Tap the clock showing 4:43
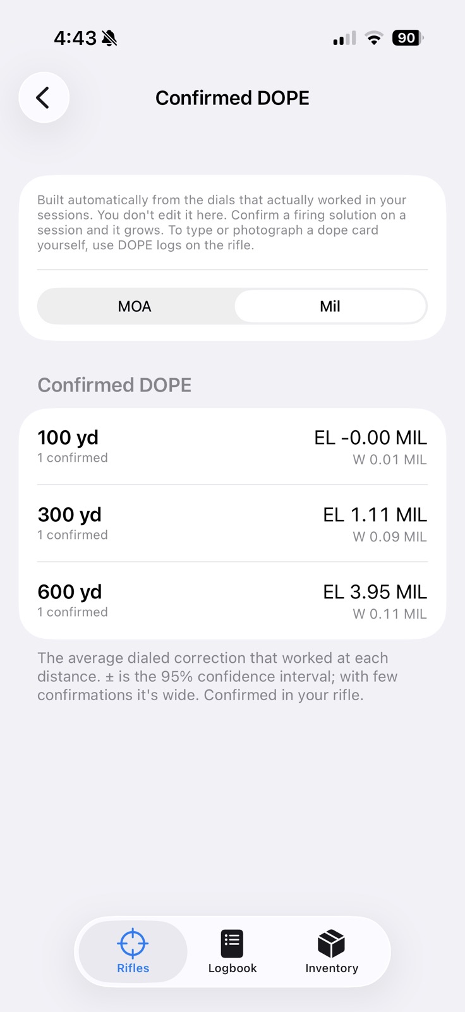 75,39
